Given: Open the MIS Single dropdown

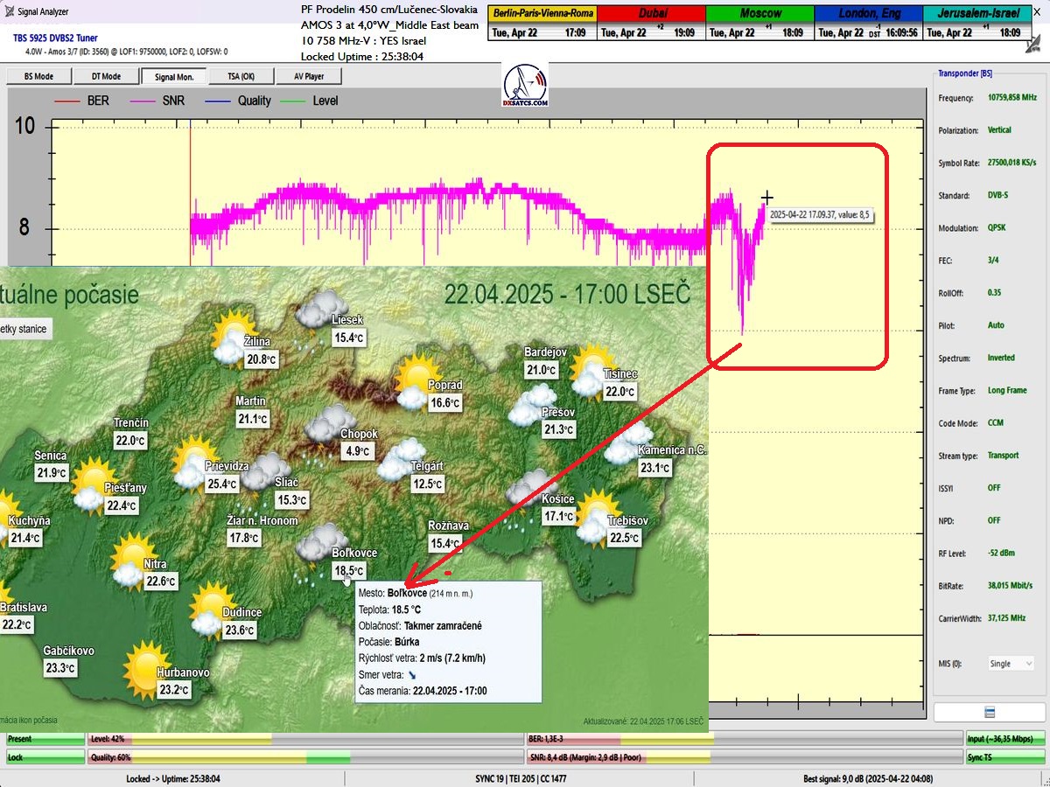Looking at the screenshot, I should click(1011, 664).
